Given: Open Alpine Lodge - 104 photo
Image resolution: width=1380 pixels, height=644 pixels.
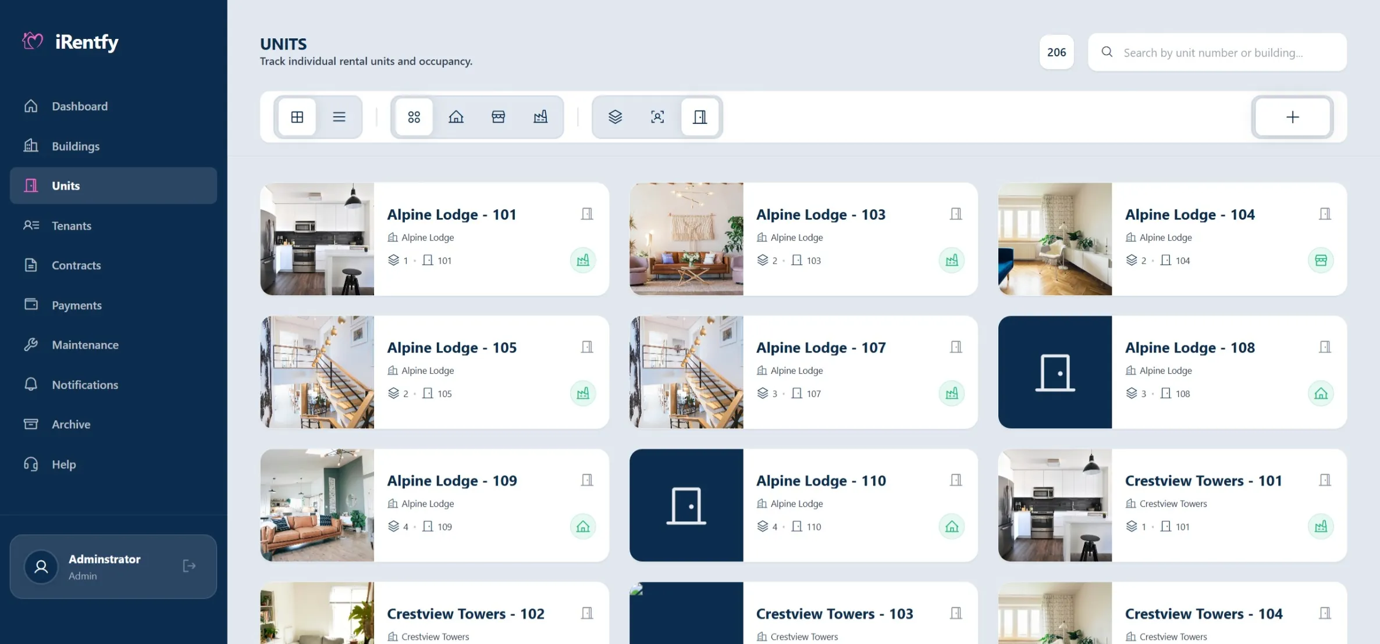Looking at the screenshot, I should [1055, 239].
